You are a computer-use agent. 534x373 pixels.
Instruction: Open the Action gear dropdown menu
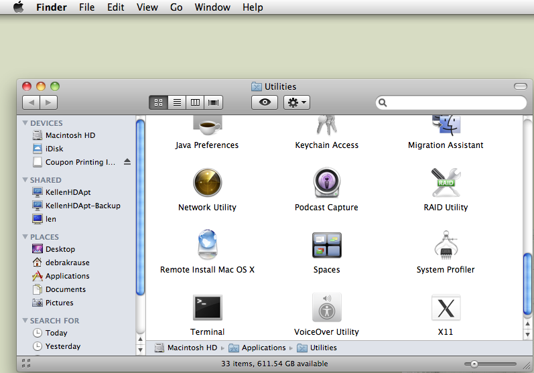tap(297, 102)
